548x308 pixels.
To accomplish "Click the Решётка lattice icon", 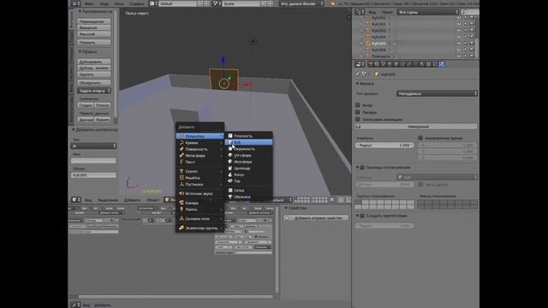I will 182,178.
